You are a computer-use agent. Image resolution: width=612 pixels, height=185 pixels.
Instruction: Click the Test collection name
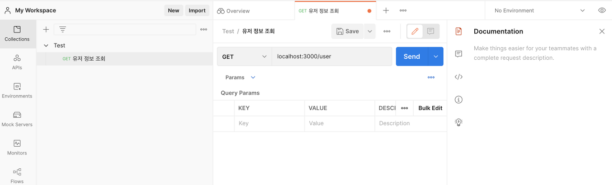[x=59, y=45]
